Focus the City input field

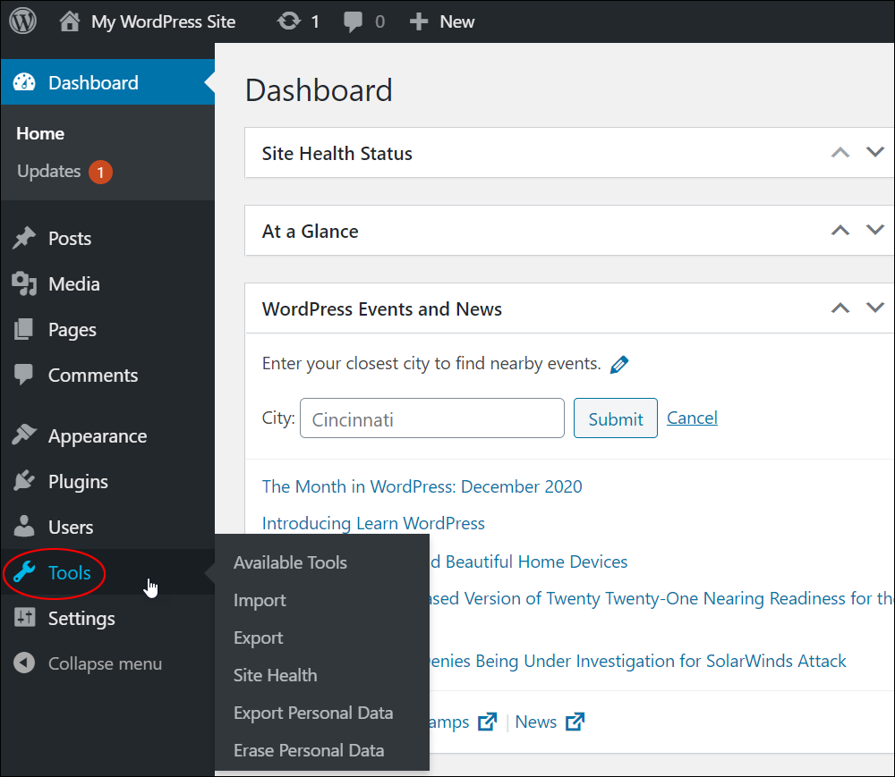point(432,418)
